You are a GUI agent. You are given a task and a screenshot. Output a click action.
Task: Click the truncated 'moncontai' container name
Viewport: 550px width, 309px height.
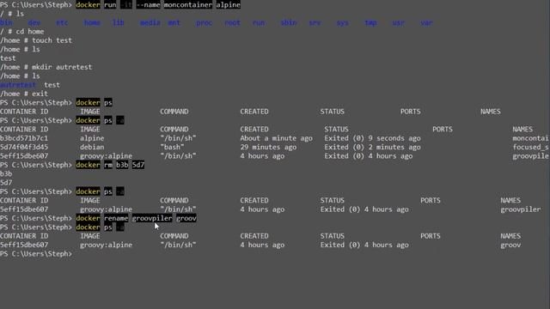pos(530,138)
